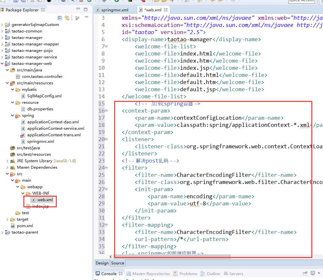Expand Maven Dependencies node
323x280 pixels.
click(7, 167)
